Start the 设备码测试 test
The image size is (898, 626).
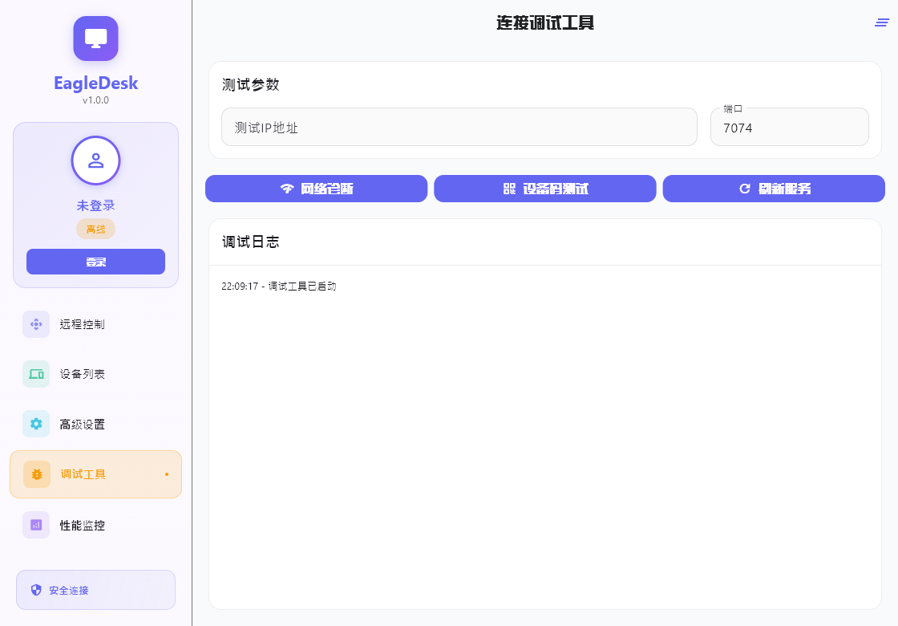pyautogui.click(x=545, y=189)
